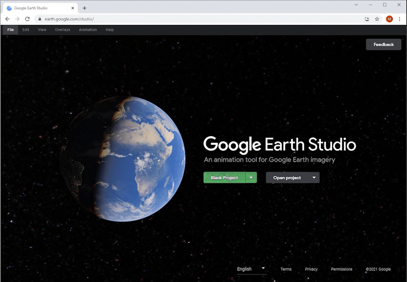
Task: Open Chrome three-dot menu
Action: coord(399,19)
